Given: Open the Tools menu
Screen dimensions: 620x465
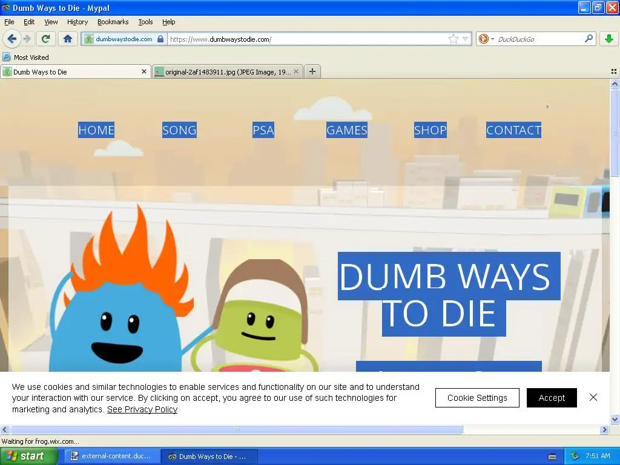Looking at the screenshot, I should (x=145, y=22).
